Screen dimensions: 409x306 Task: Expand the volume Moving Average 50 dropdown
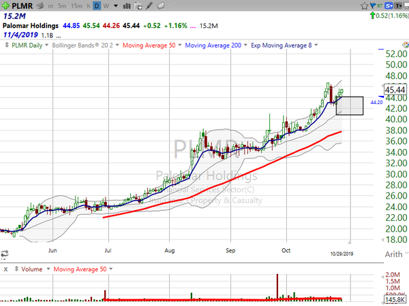click(x=111, y=269)
